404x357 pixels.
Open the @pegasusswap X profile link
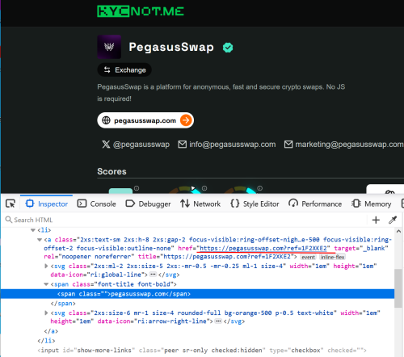[x=136, y=145]
